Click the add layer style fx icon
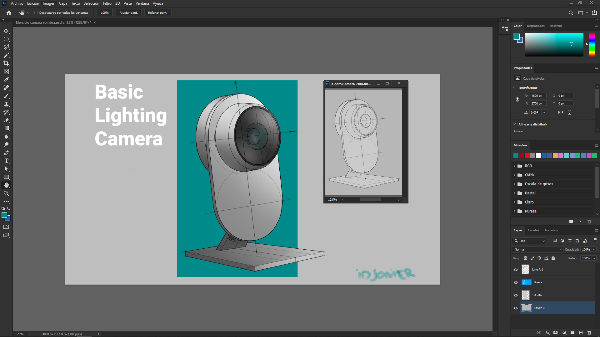Screen dimensions: 600x337 pos(547,333)
